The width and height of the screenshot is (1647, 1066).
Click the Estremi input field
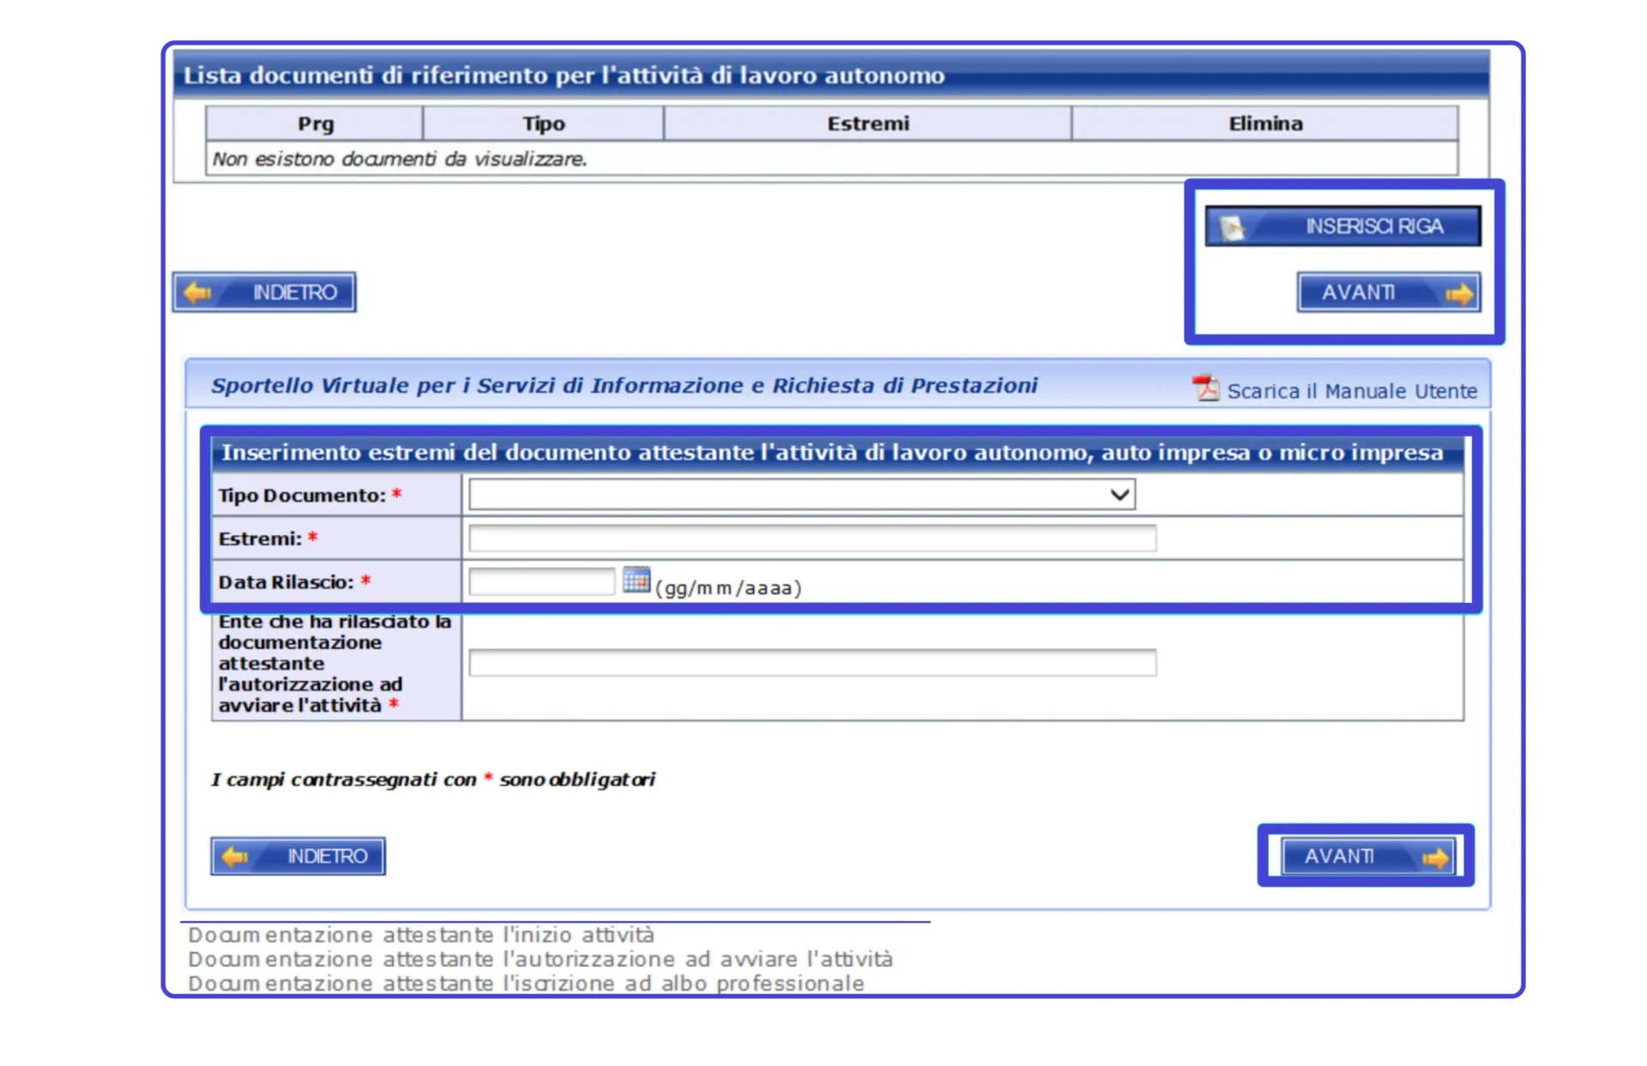click(x=812, y=538)
